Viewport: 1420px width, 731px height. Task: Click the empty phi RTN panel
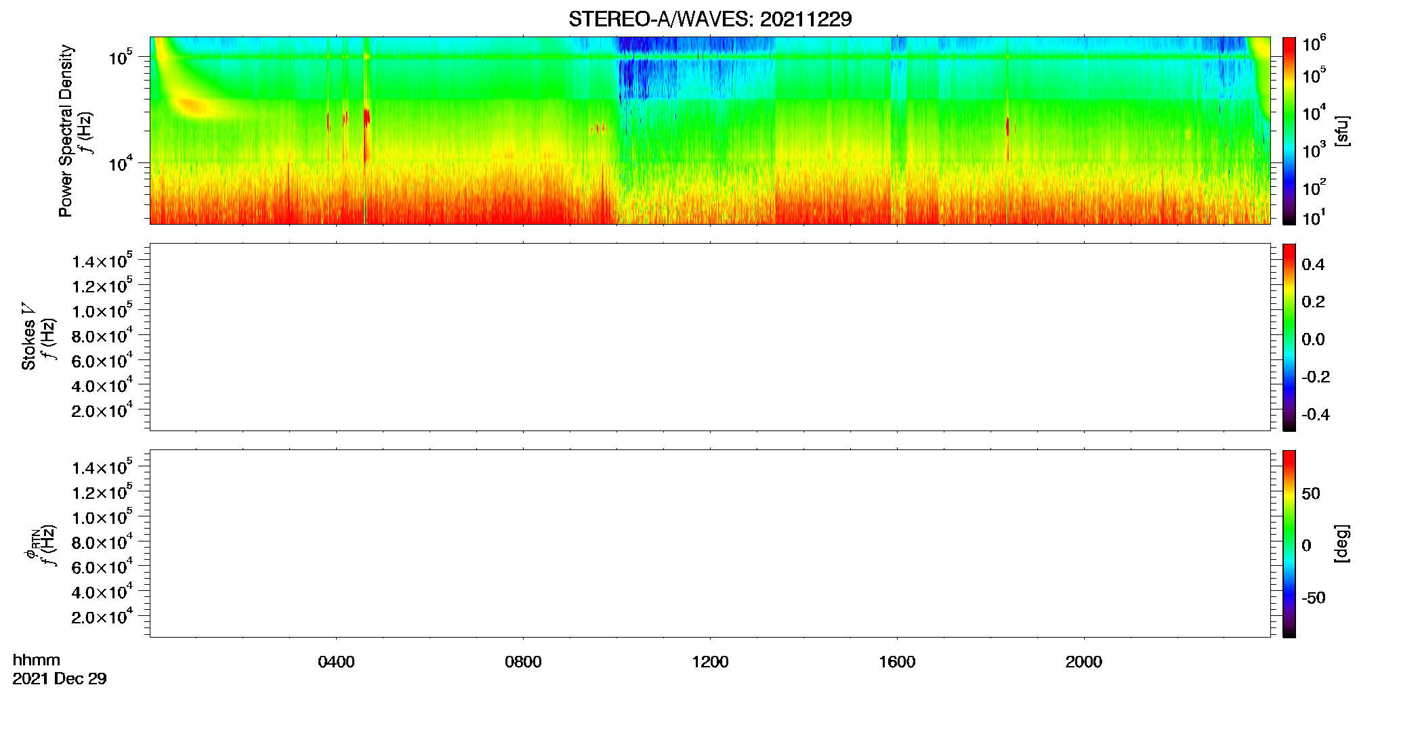pyautogui.click(x=710, y=544)
